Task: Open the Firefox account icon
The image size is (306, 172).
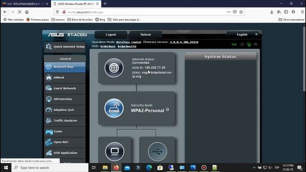Action: pyautogui.click(x=293, y=12)
